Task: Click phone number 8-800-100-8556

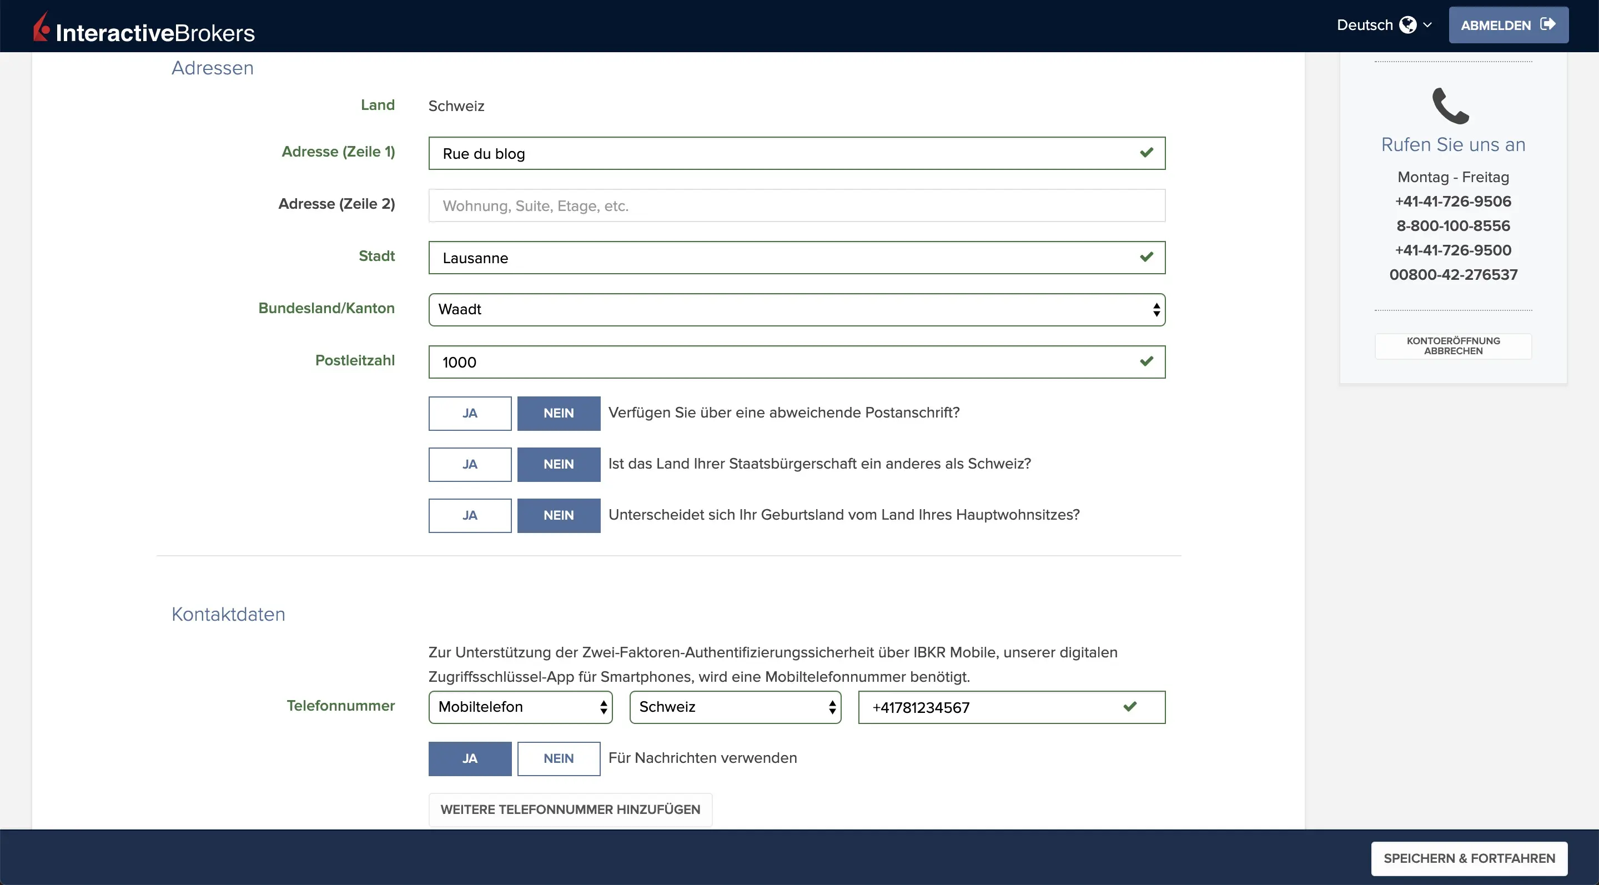Action: (x=1452, y=225)
